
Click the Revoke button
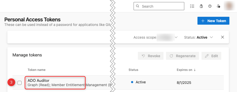point(151,56)
